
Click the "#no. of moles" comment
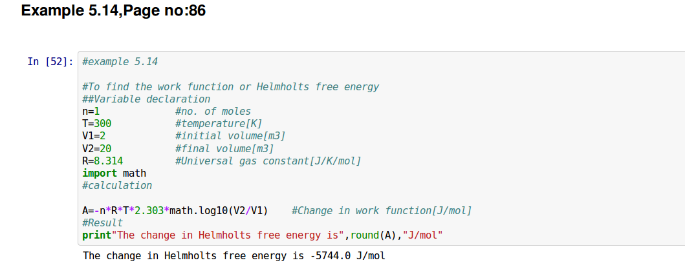click(x=213, y=111)
